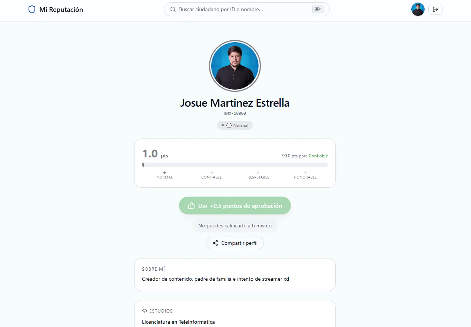Click the shield logo icon
Image resolution: width=471 pixels, height=327 pixels.
click(32, 10)
